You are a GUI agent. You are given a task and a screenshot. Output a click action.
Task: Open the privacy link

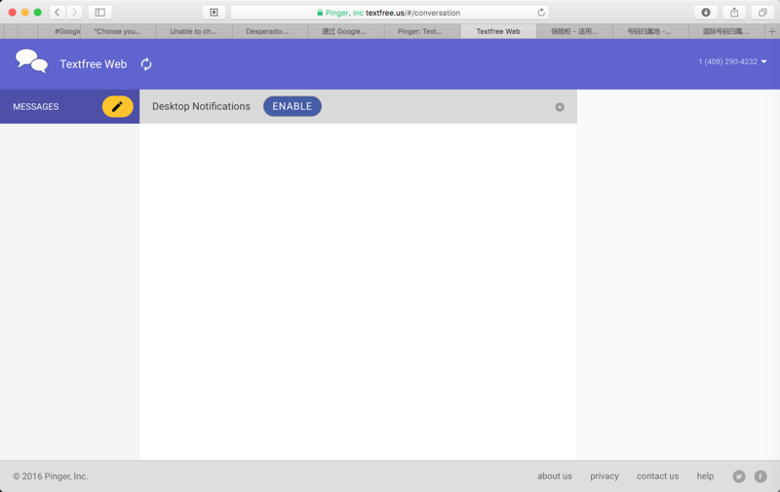tap(604, 476)
